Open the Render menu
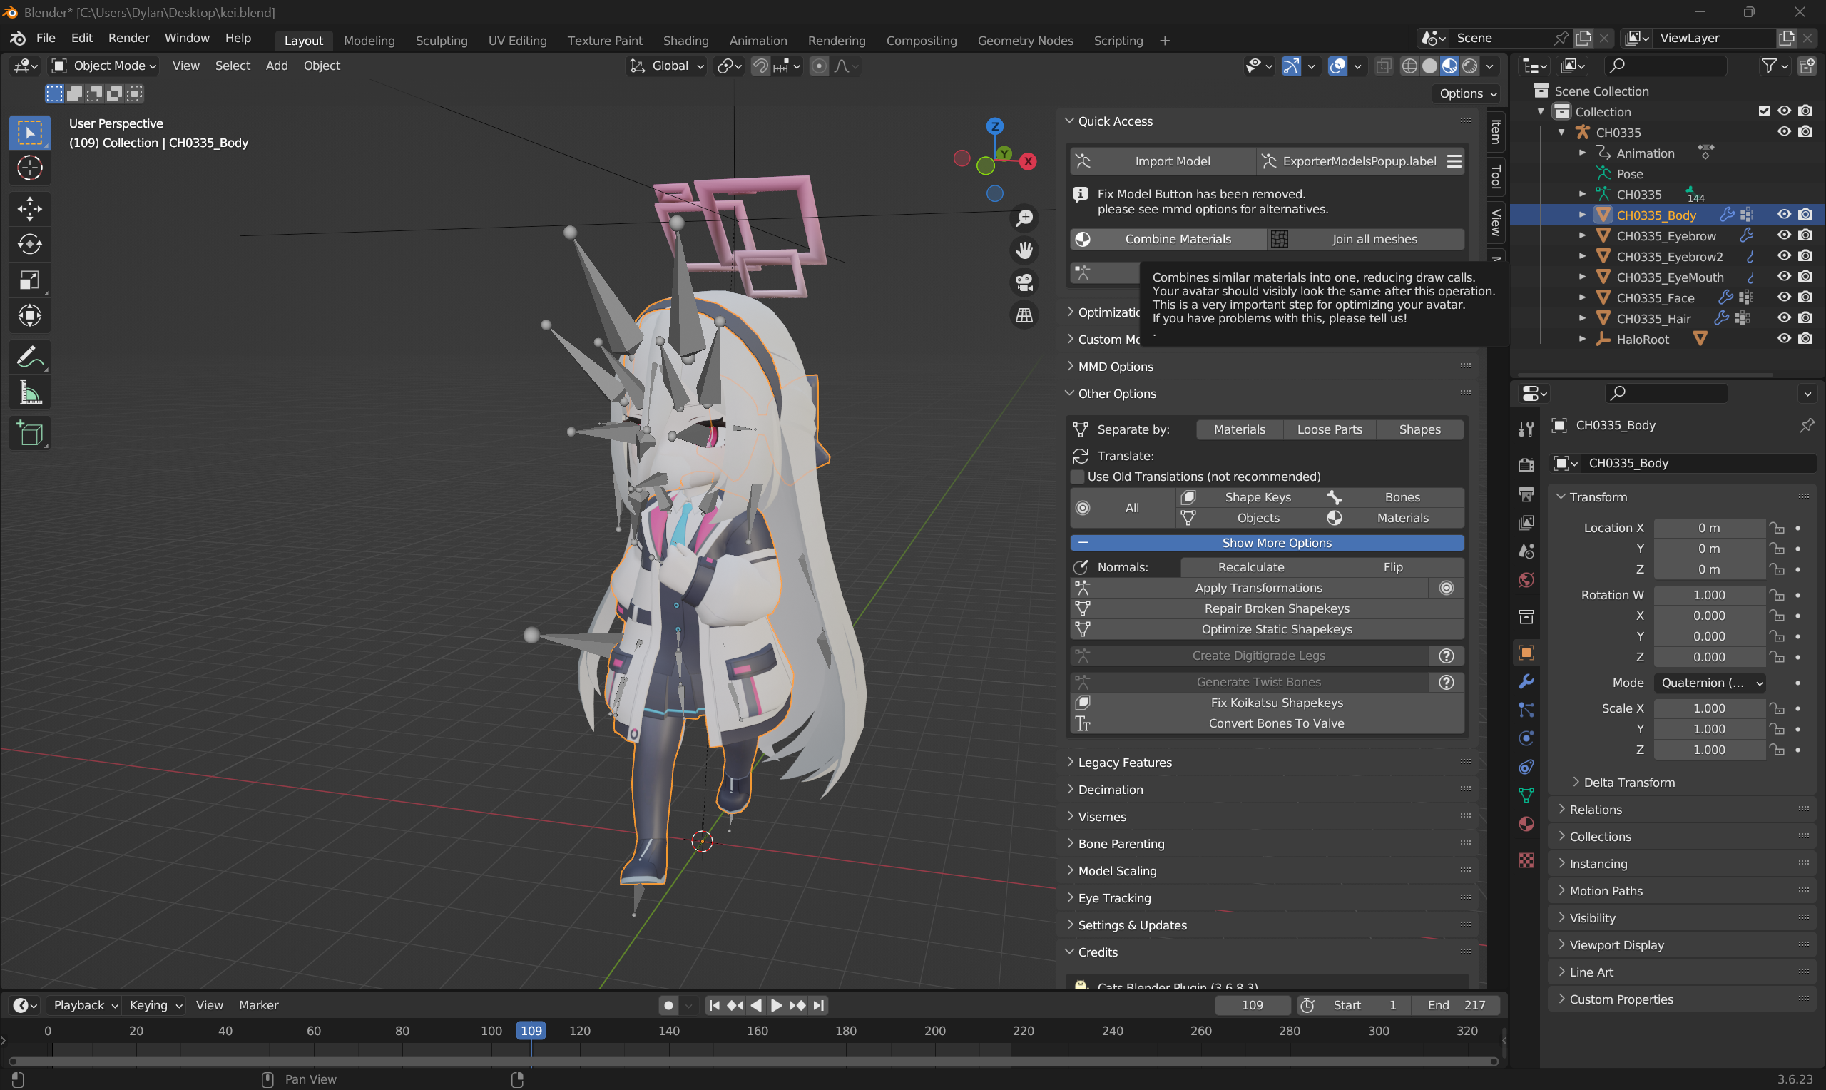Viewport: 1826px width, 1090px height. click(128, 39)
